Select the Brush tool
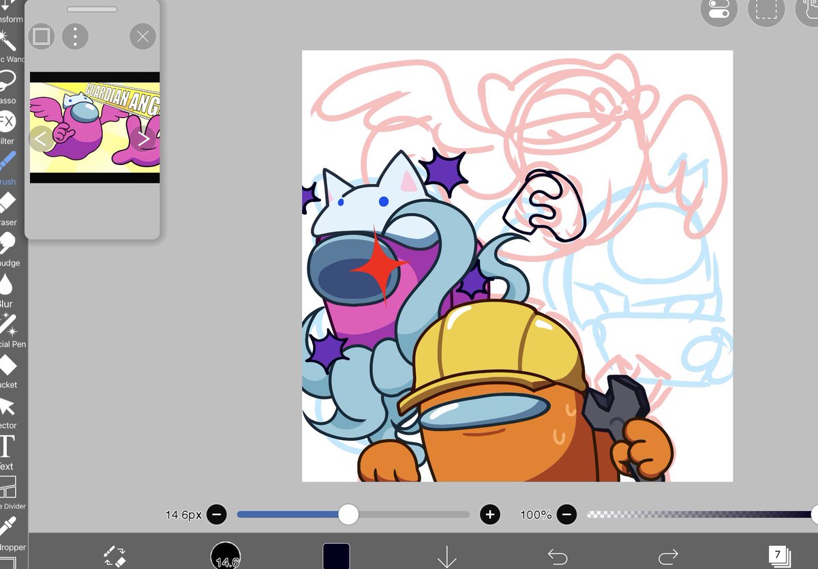 (8, 169)
